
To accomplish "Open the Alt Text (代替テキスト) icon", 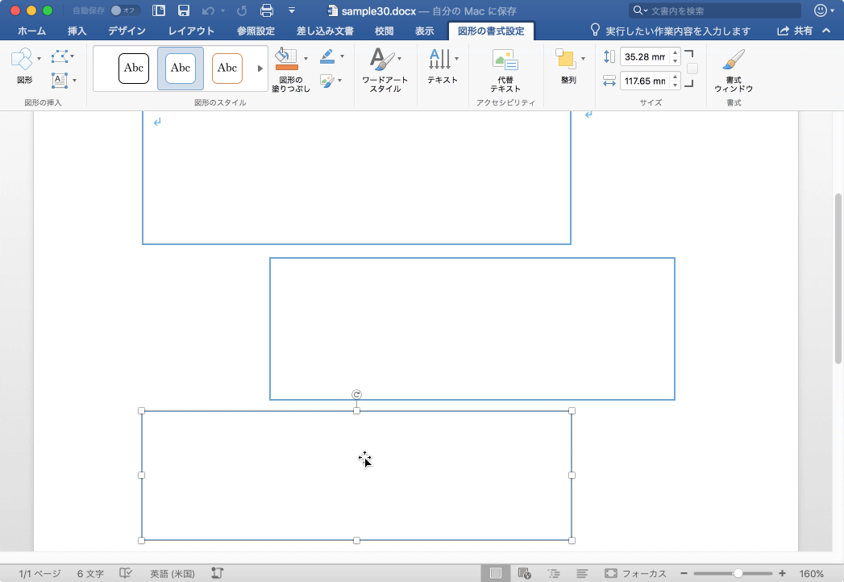I will click(x=505, y=60).
